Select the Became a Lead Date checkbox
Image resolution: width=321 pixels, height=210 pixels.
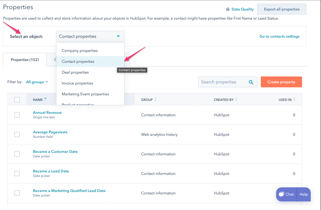[17, 174]
